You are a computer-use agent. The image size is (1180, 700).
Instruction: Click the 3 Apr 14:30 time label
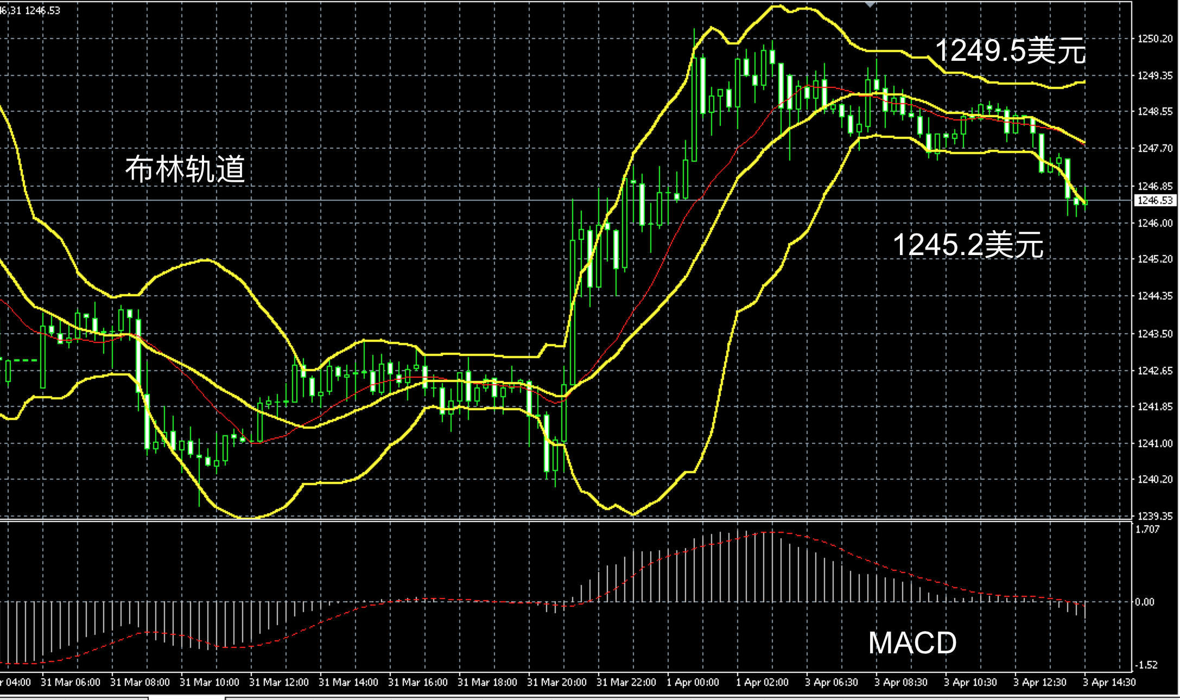click(x=1109, y=683)
